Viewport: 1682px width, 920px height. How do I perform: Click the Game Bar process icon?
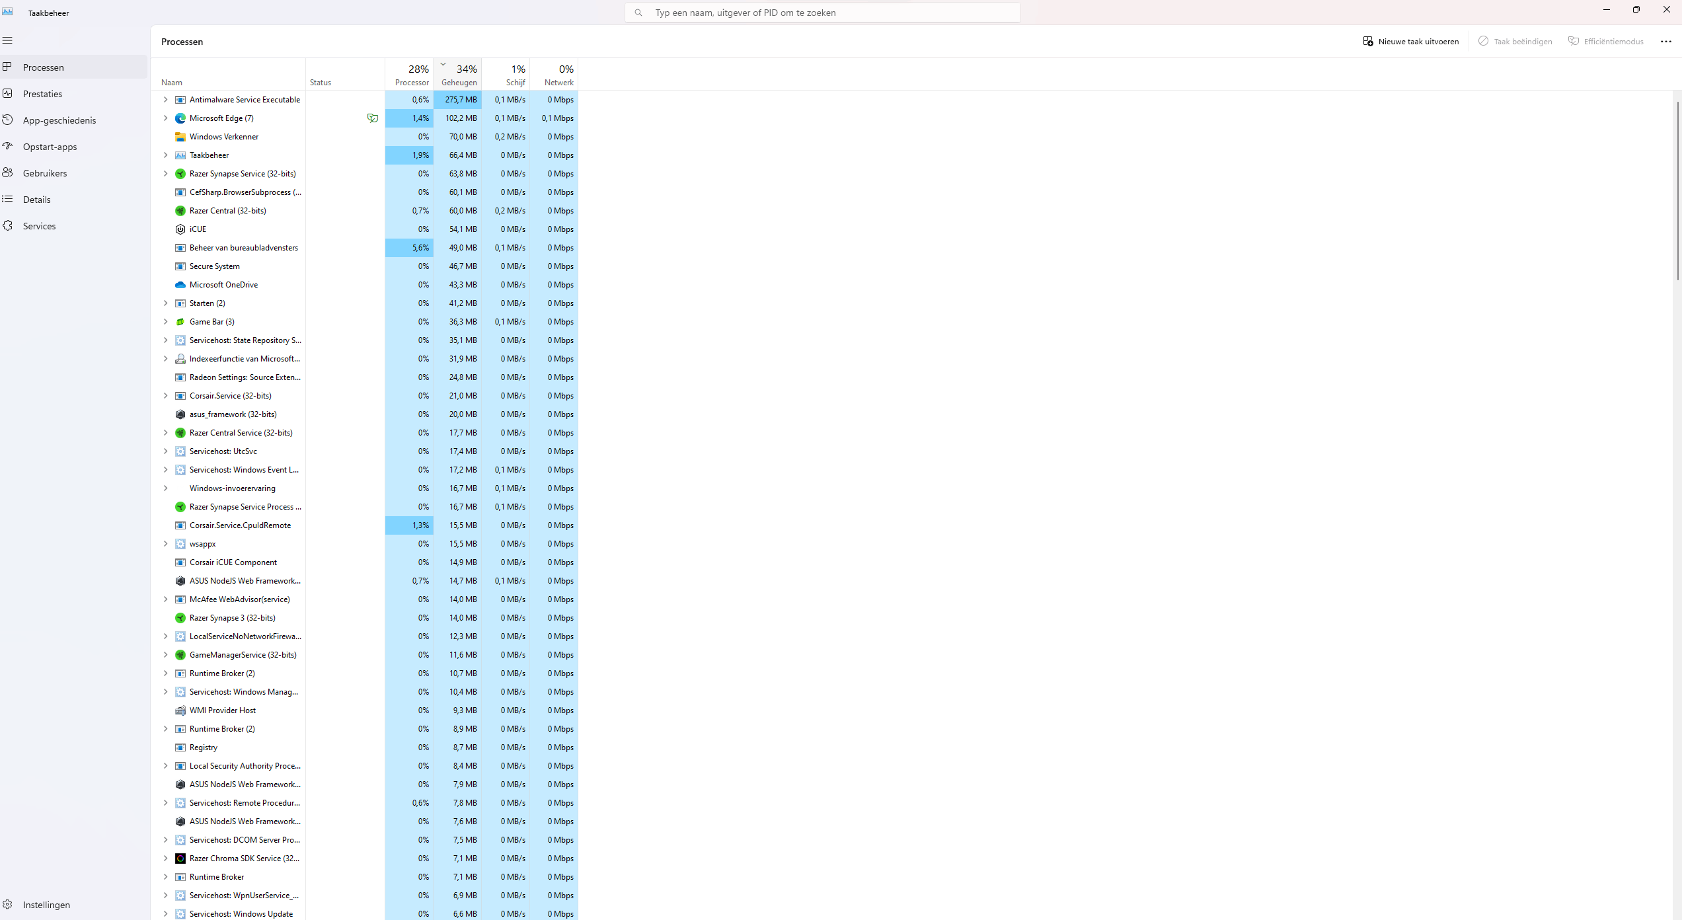pos(180,322)
